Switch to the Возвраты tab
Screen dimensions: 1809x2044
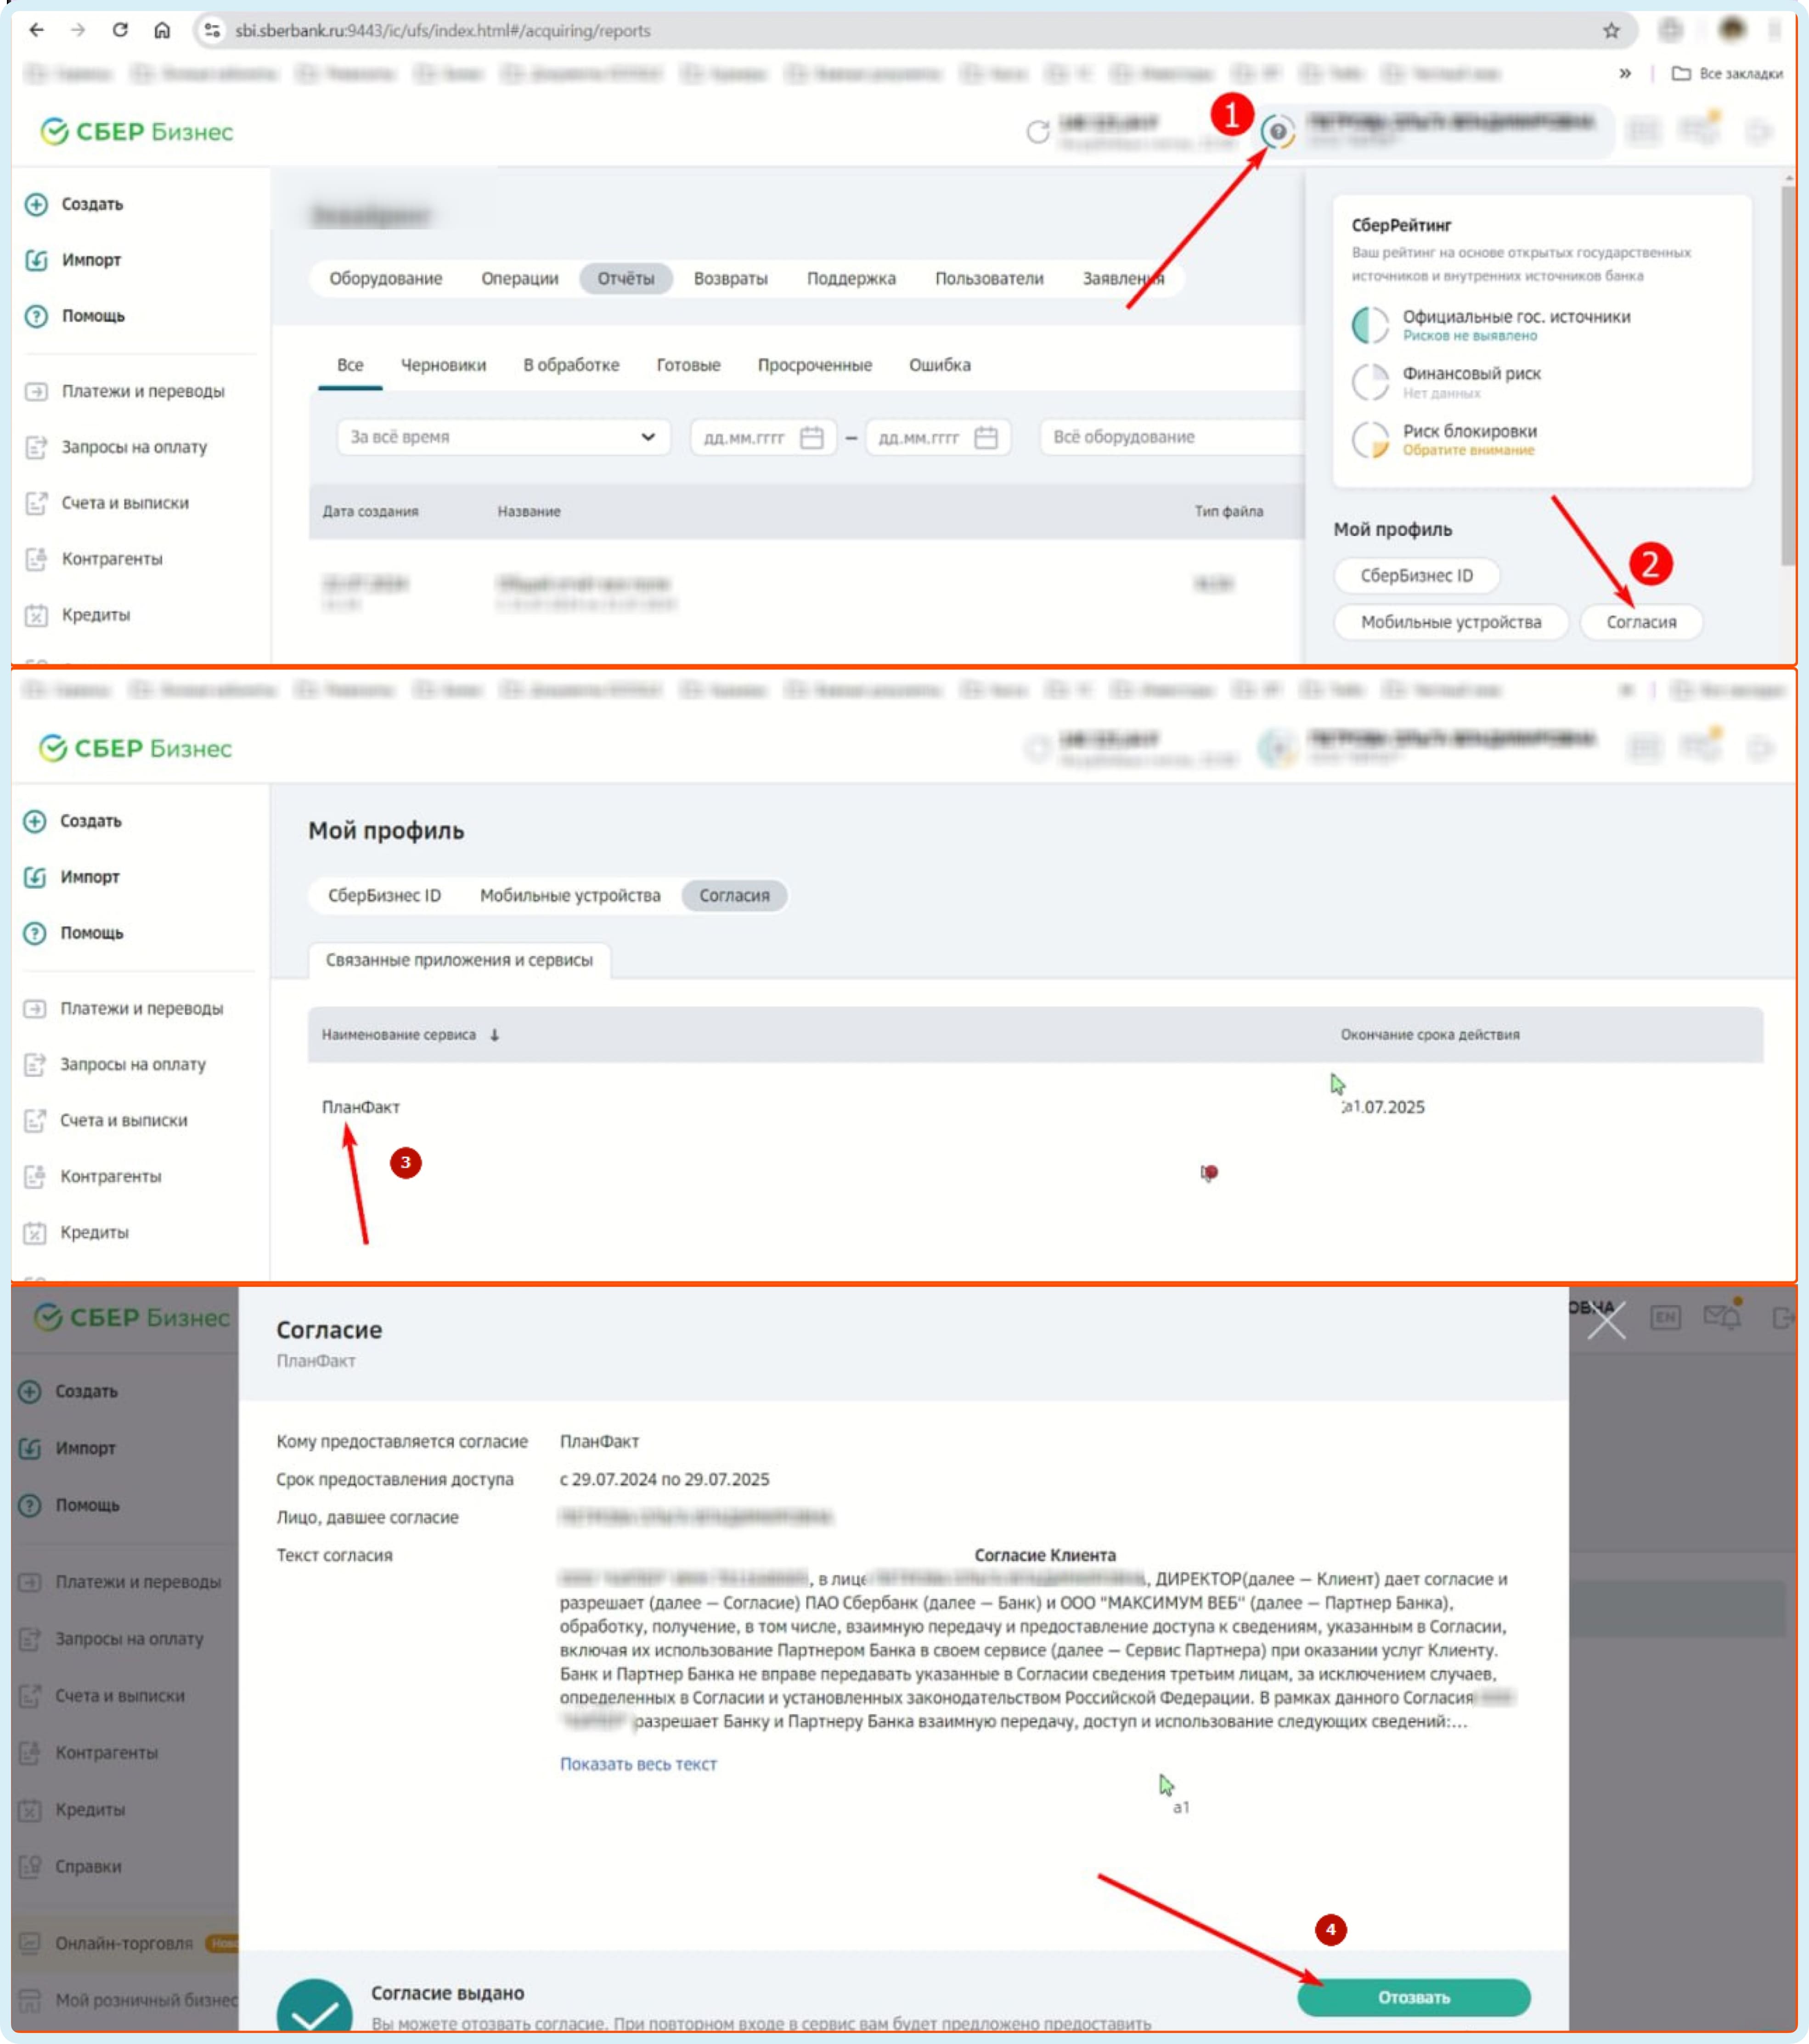tap(731, 279)
